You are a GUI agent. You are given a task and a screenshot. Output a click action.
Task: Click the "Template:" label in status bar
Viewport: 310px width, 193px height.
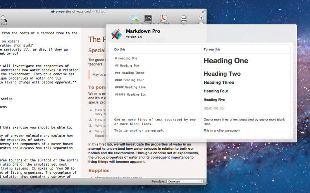tap(158, 181)
